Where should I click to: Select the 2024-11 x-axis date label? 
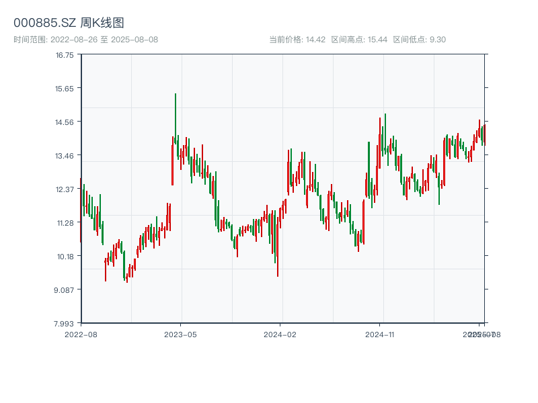click(380, 334)
